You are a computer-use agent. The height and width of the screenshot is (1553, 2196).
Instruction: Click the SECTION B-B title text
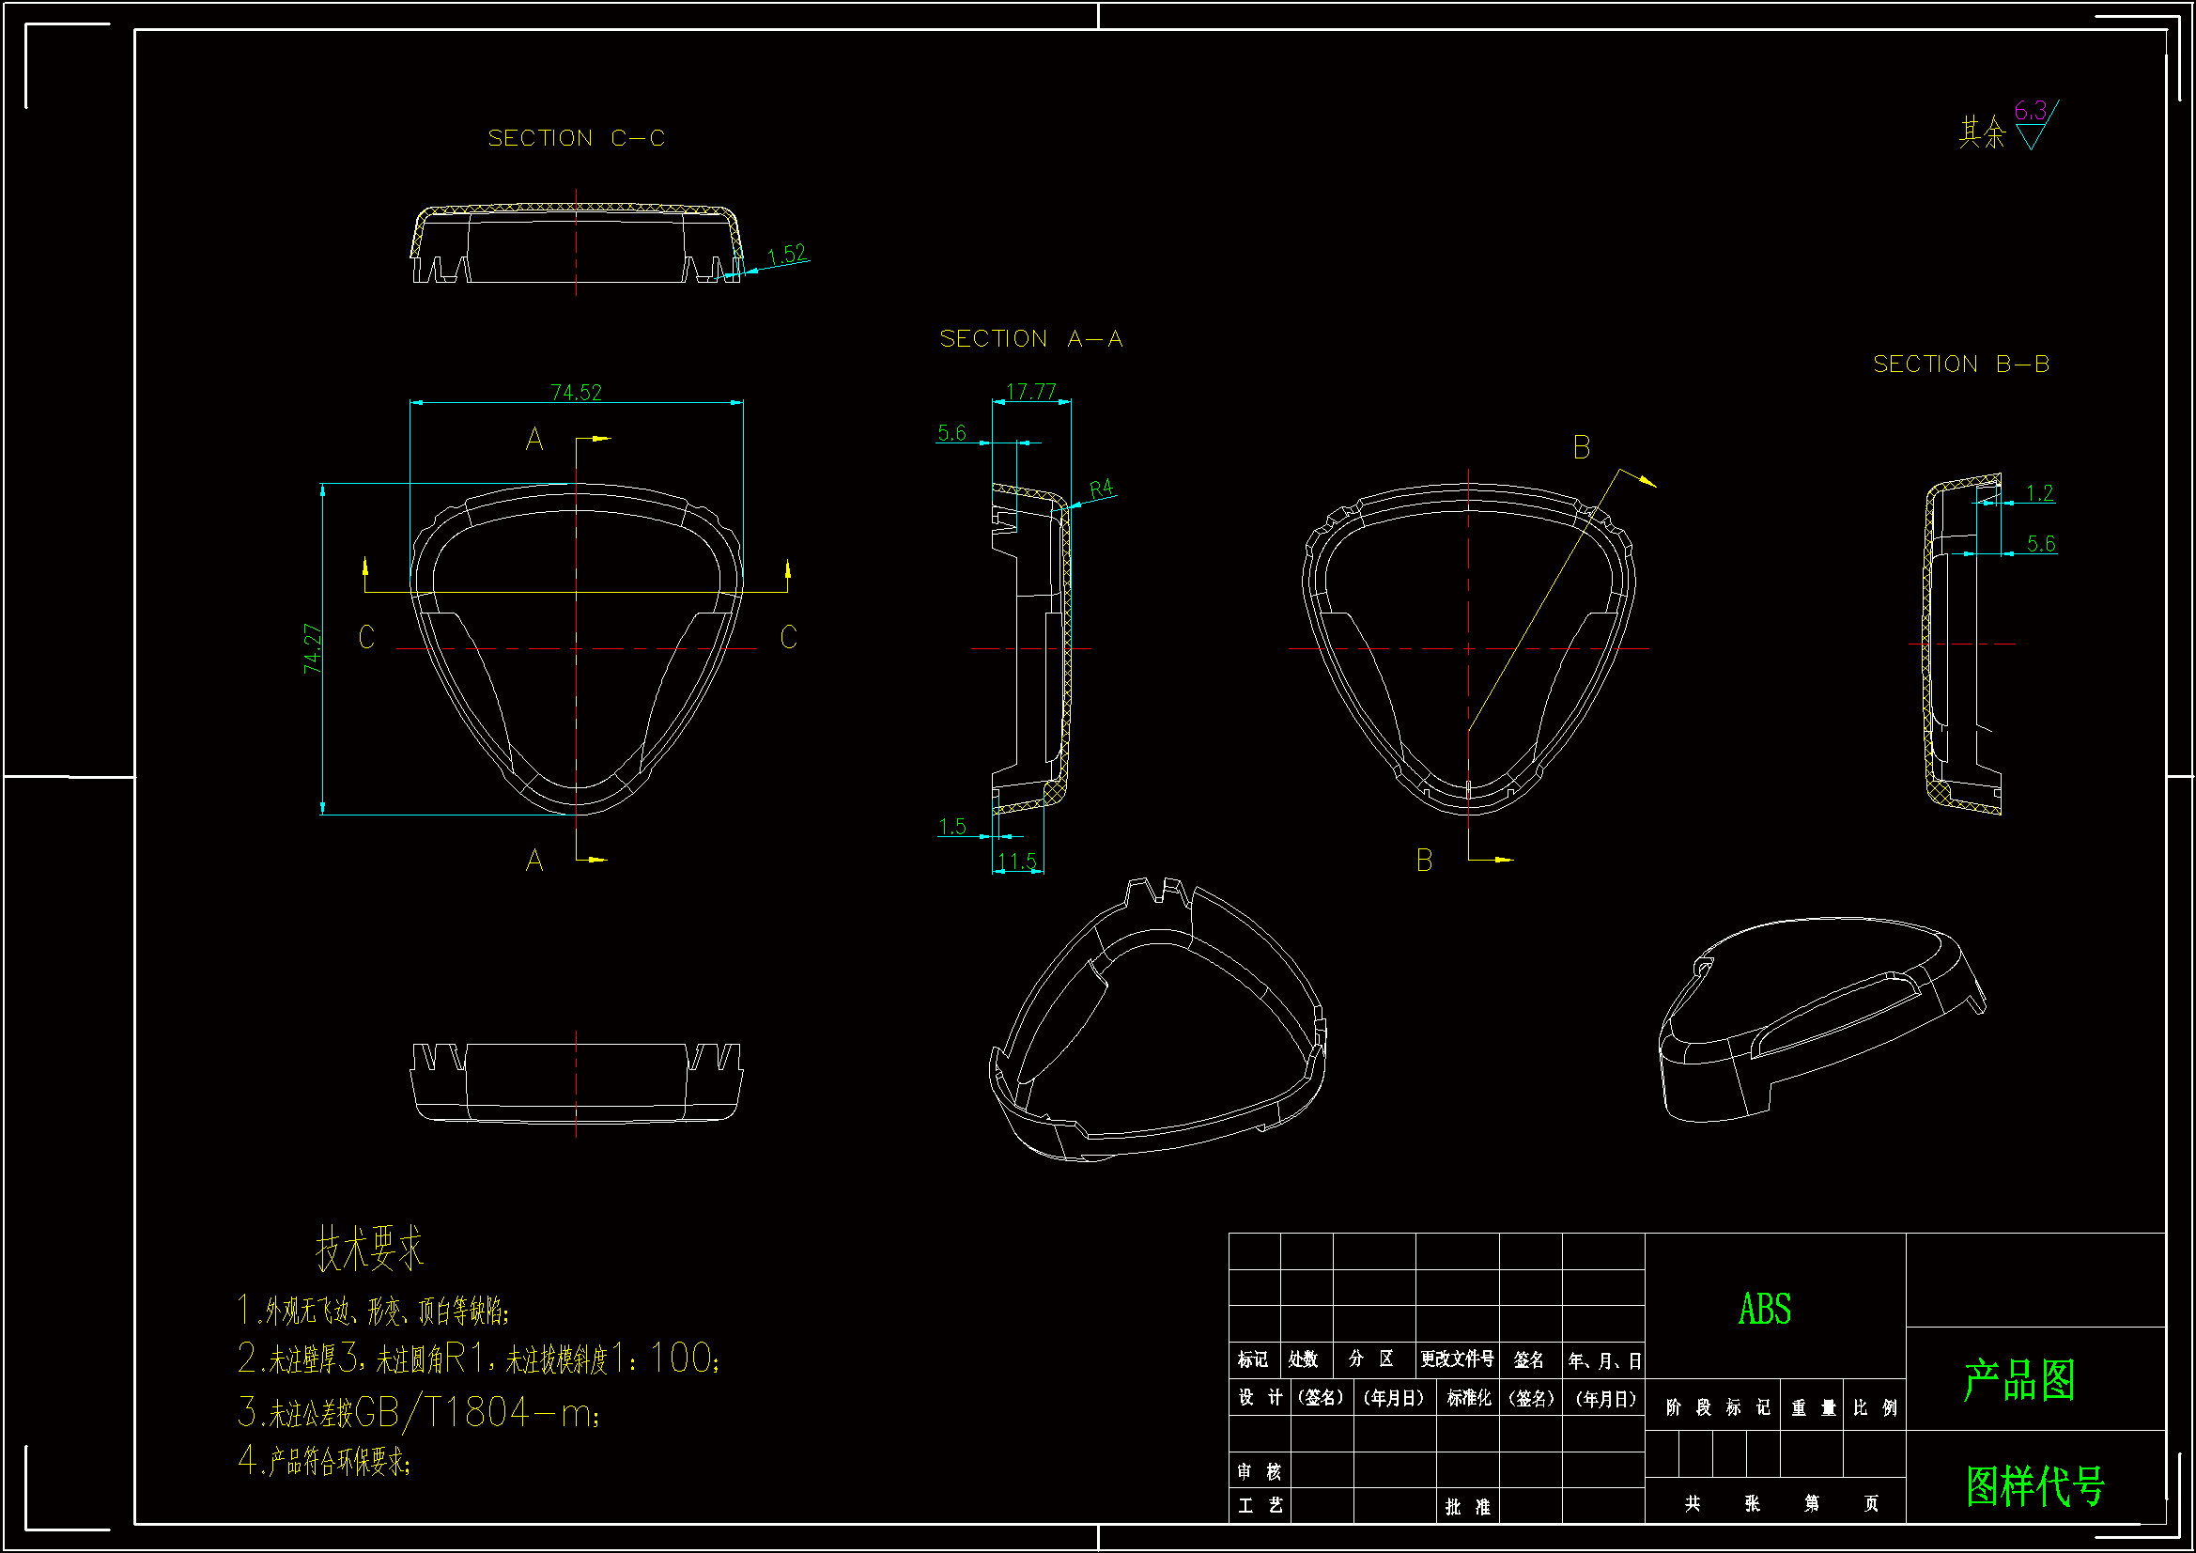[x=1961, y=365]
